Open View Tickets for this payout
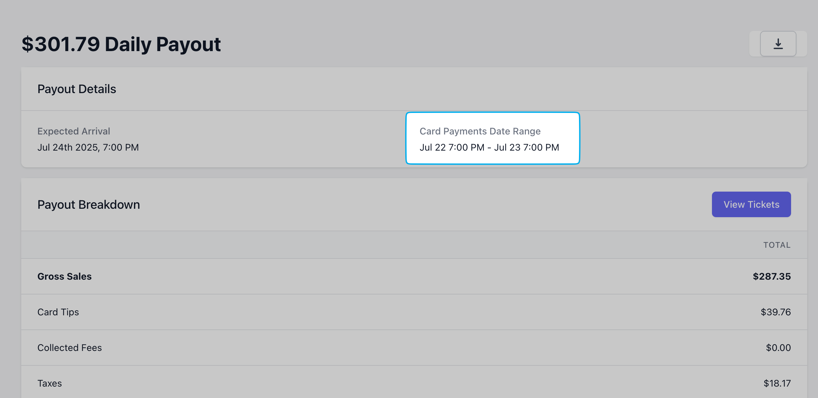This screenshot has height=398, width=818. tap(751, 204)
